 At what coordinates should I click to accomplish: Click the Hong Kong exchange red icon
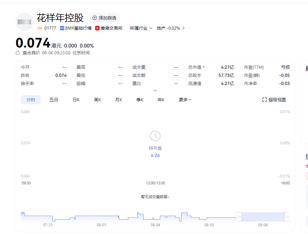tap(97, 28)
